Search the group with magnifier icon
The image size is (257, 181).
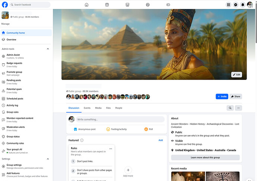coord(230,108)
